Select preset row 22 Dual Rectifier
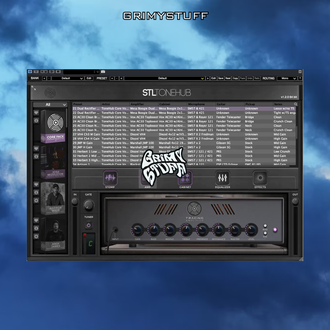 point(184,113)
